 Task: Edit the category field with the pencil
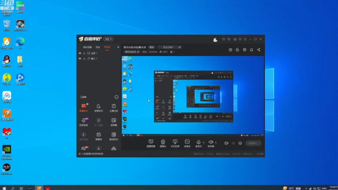click(180, 47)
